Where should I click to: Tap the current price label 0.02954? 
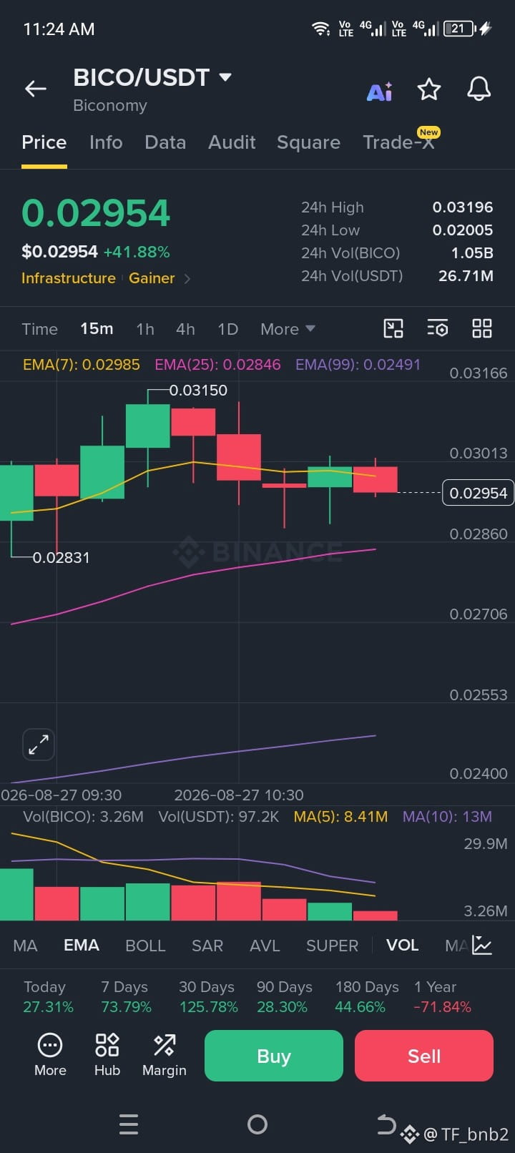[478, 493]
